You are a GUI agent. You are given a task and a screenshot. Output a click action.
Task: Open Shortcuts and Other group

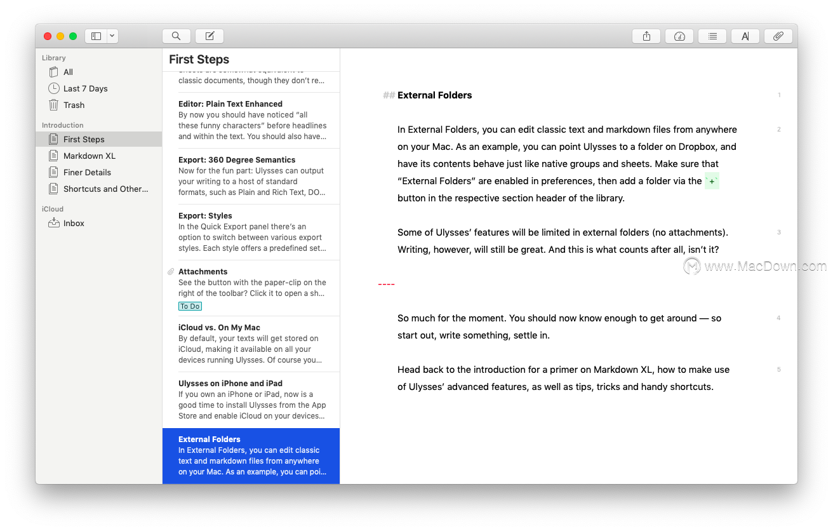point(98,189)
